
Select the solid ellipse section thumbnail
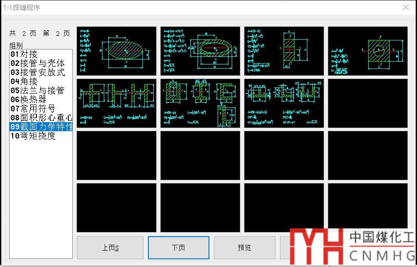[117, 51]
